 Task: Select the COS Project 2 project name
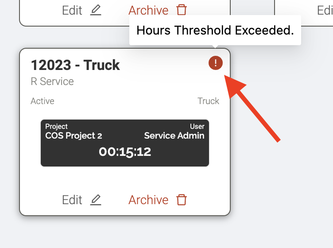click(74, 136)
